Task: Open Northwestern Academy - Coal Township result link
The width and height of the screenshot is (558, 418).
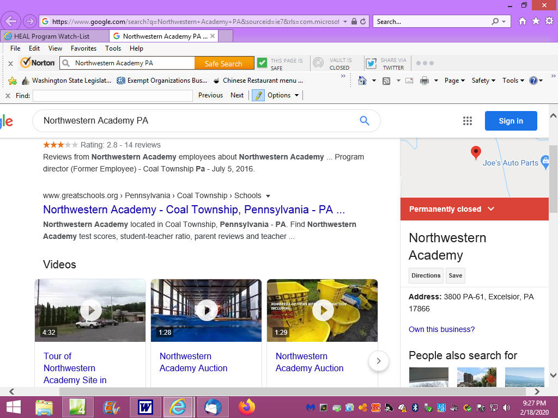Action: 194,210
